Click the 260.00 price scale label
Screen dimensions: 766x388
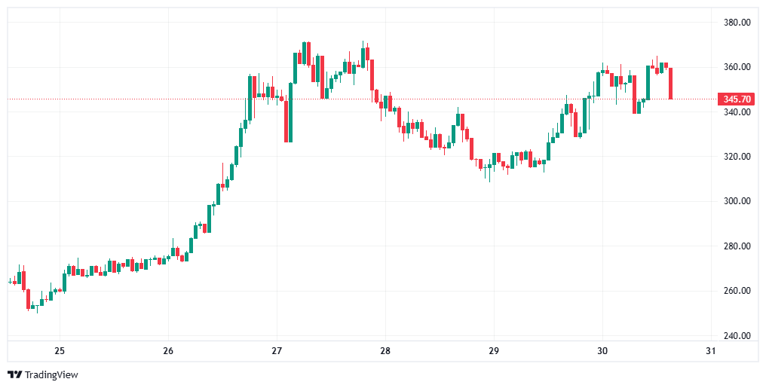(736, 291)
